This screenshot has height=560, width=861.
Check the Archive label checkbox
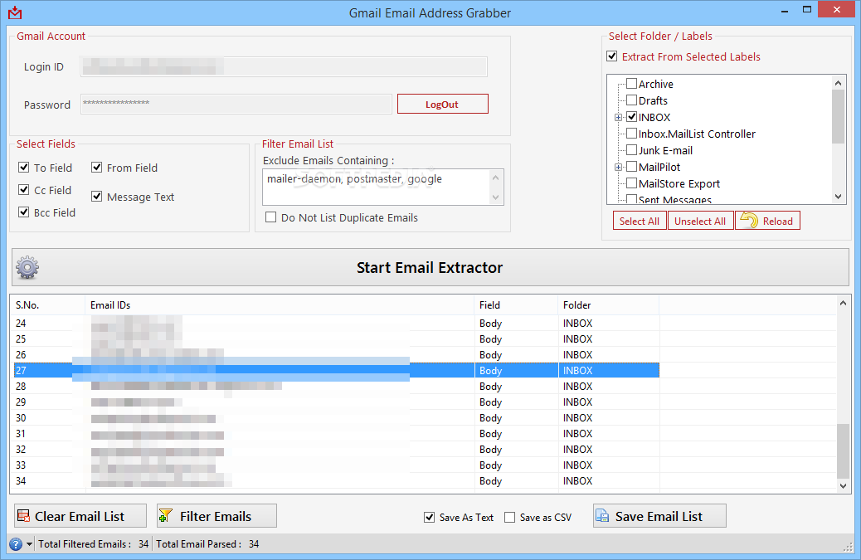point(632,84)
